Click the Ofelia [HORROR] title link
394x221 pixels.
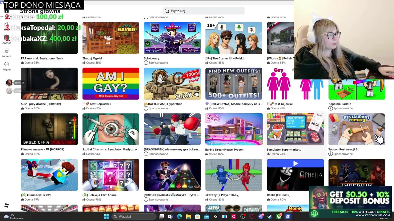[x=279, y=195]
